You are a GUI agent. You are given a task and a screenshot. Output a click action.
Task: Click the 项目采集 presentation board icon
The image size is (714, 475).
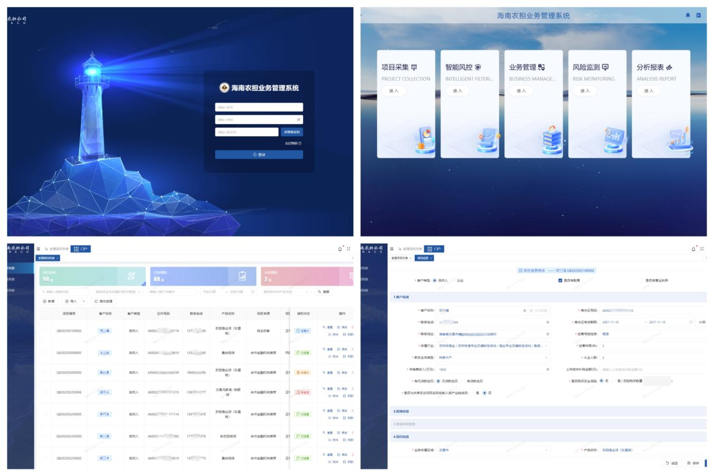click(414, 68)
